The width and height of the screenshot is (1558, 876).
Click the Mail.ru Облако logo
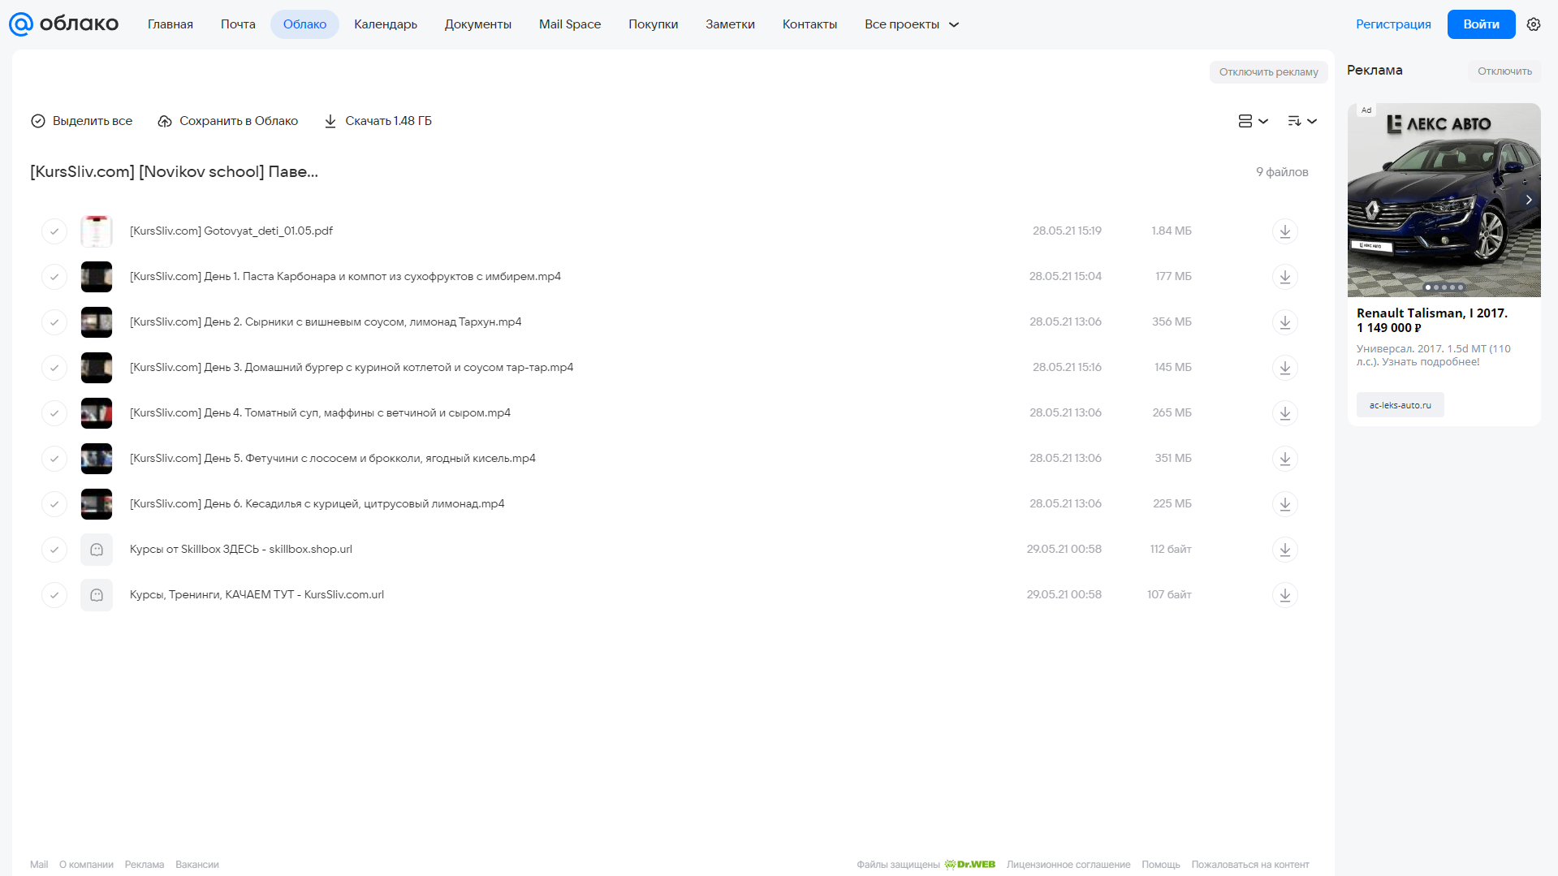[63, 24]
